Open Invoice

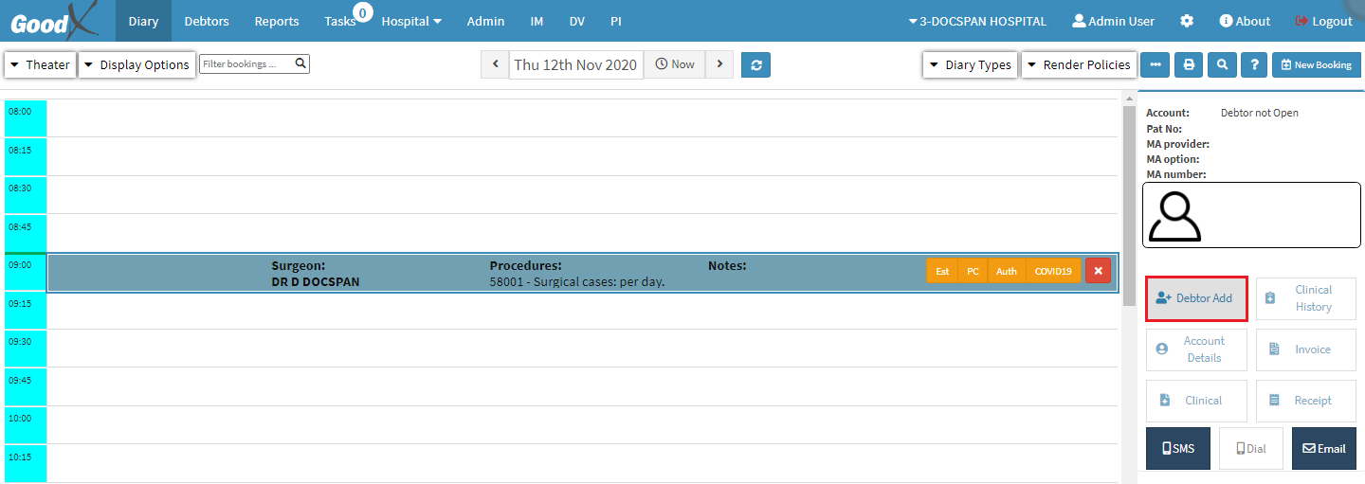pos(1306,350)
